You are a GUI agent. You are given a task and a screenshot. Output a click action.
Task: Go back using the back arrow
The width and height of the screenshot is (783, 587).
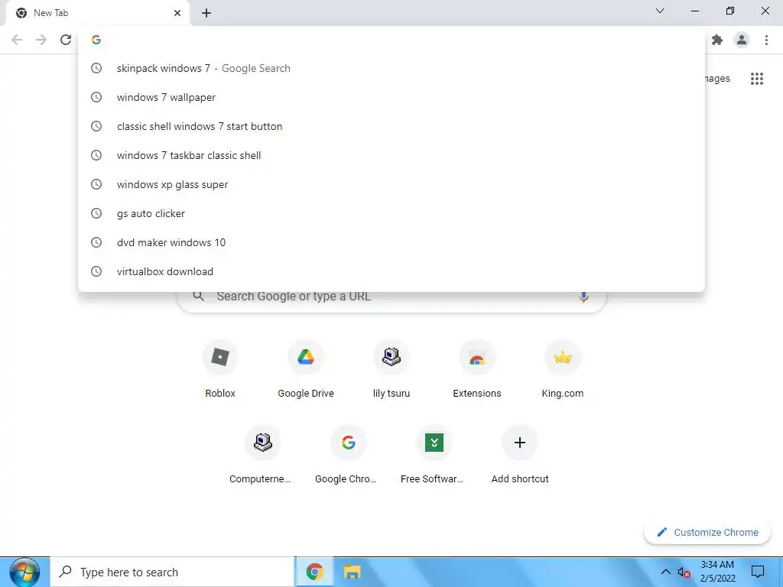(17, 40)
